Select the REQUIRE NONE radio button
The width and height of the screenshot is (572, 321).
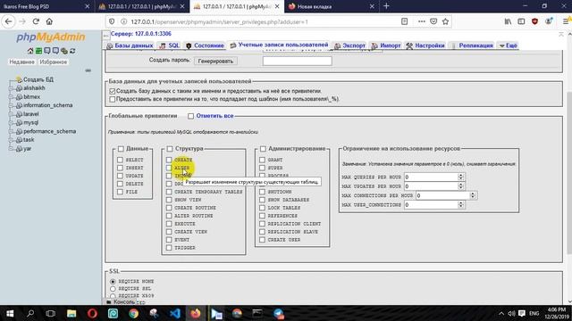[x=113, y=282]
